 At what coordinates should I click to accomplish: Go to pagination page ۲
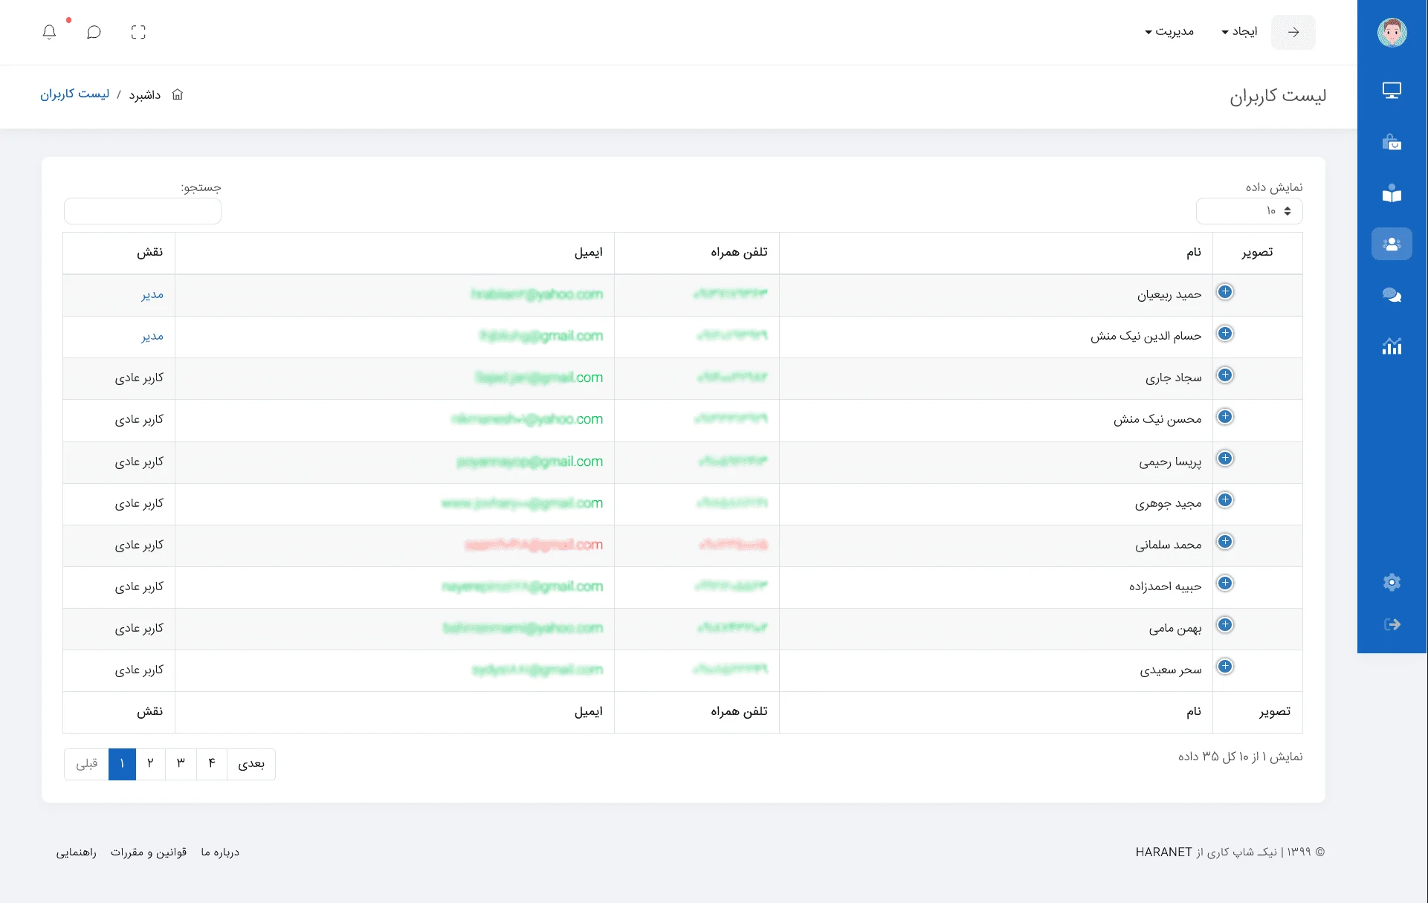coord(150,763)
